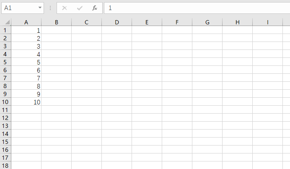Select row 18 header
The width and height of the screenshot is (290, 169).
(x=5, y=165)
